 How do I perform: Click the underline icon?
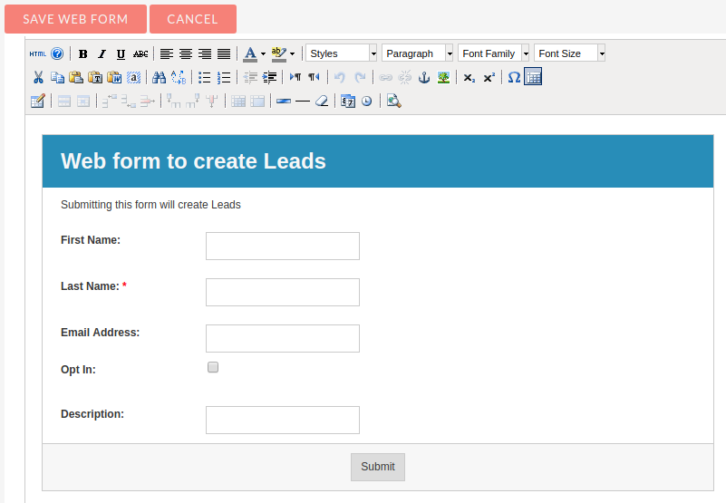tap(121, 53)
